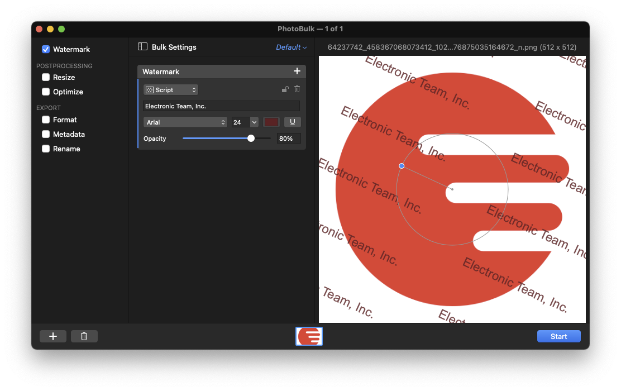The width and height of the screenshot is (621, 391).
Task: Select the logo thumbnail in bottom strip
Action: point(309,336)
